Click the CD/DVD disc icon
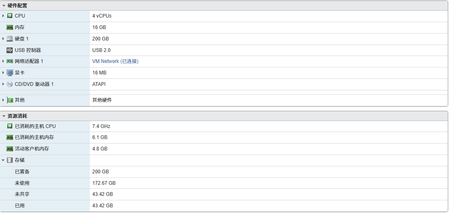 coord(10,84)
